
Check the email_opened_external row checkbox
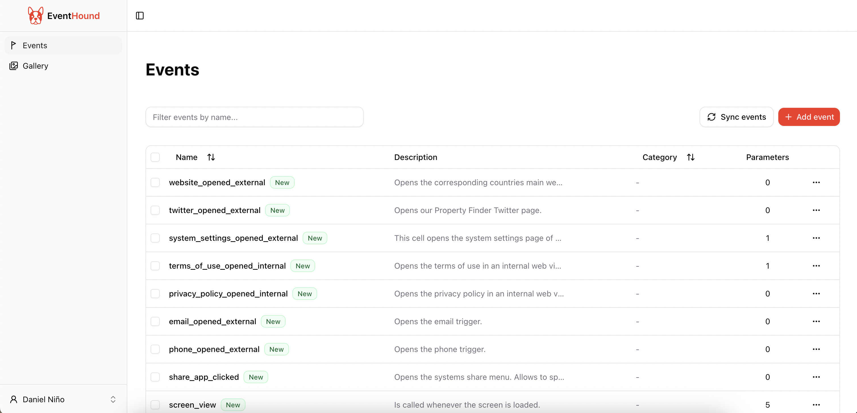point(155,321)
